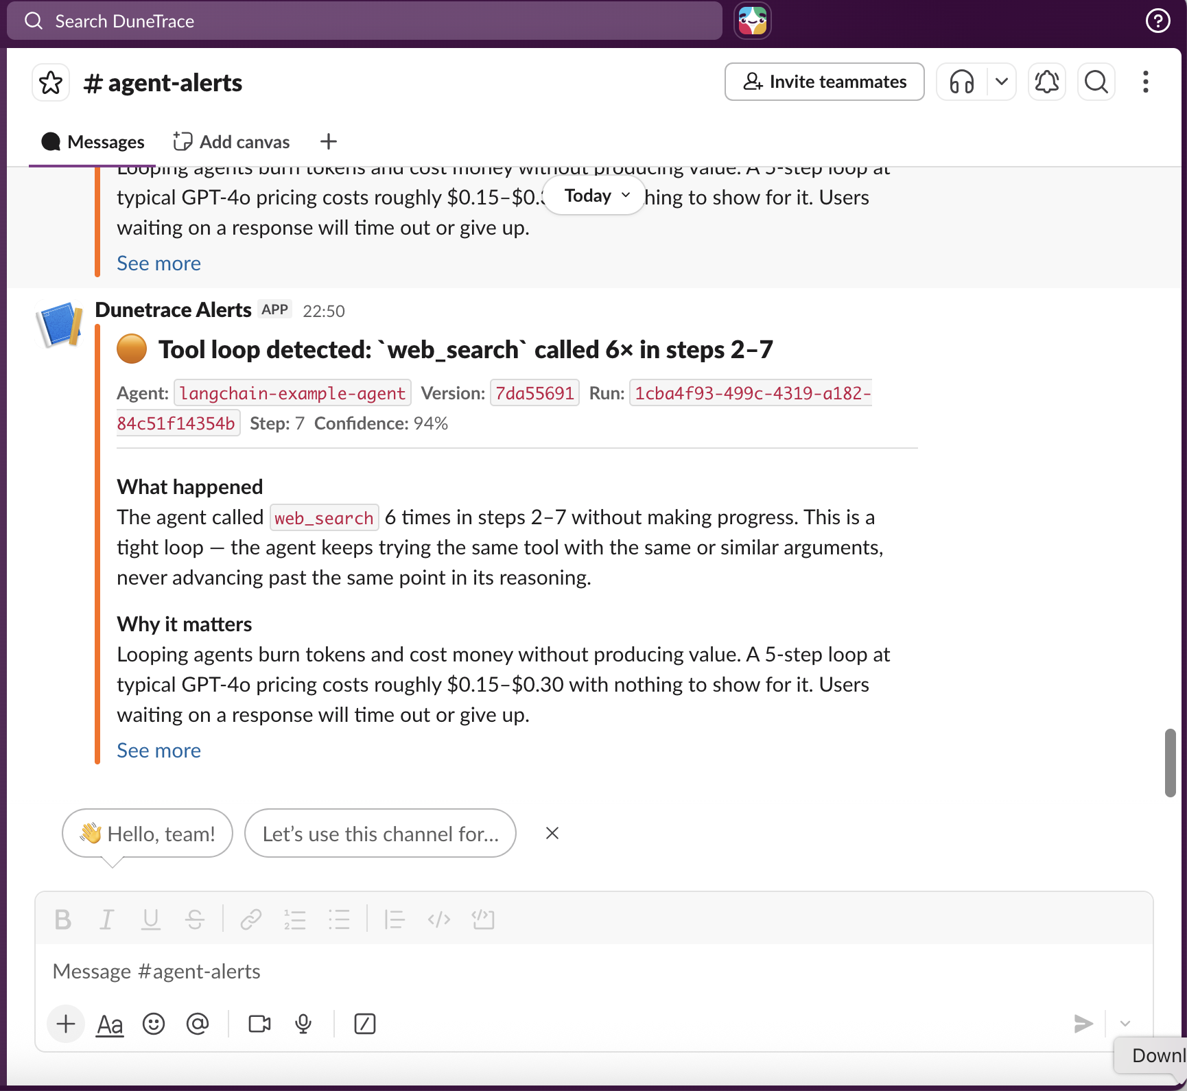Click the Search DuneTrace field
Viewport: 1187px width, 1091px height.
tap(364, 21)
